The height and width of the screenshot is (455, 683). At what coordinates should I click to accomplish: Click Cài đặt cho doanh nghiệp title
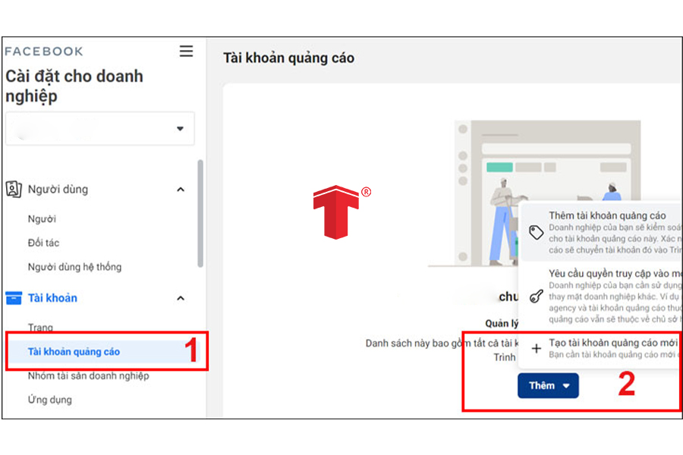[x=74, y=86]
